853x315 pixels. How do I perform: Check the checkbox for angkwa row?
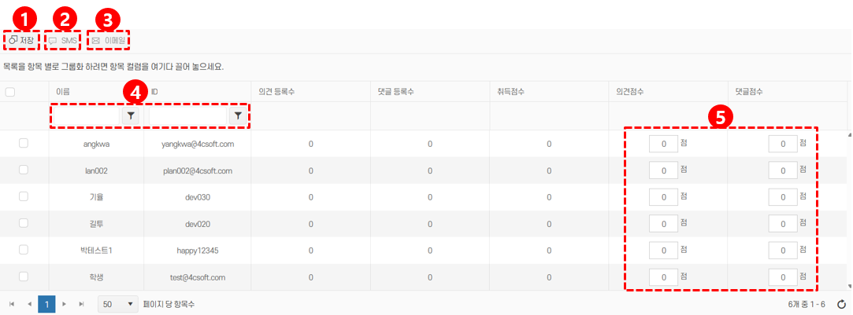pos(24,144)
